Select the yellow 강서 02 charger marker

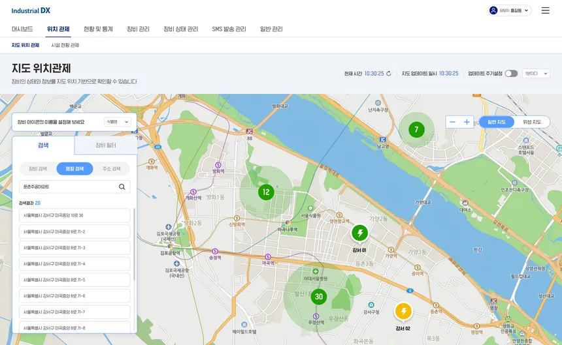click(x=404, y=311)
